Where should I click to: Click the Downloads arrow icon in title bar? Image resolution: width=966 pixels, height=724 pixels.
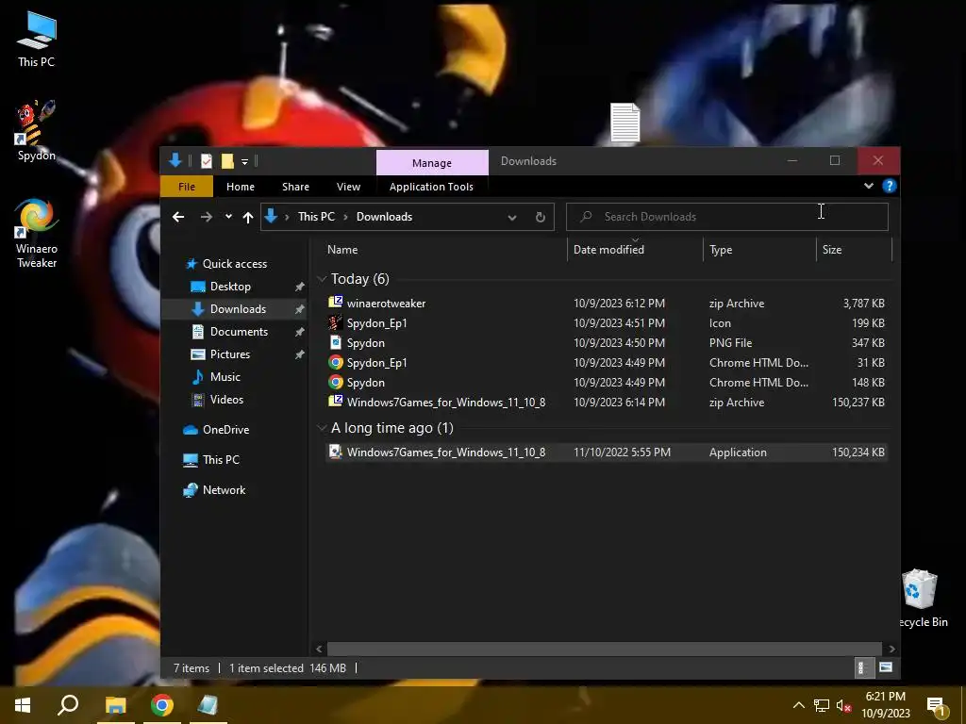(x=175, y=160)
